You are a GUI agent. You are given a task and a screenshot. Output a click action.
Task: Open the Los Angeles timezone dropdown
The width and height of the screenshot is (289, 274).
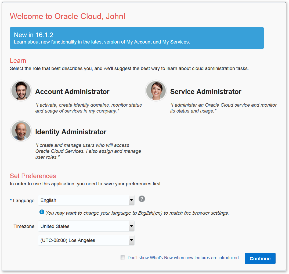pyautogui.click(x=131, y=240)
